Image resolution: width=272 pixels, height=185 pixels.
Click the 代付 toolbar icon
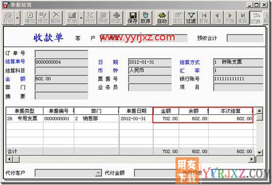90,18
